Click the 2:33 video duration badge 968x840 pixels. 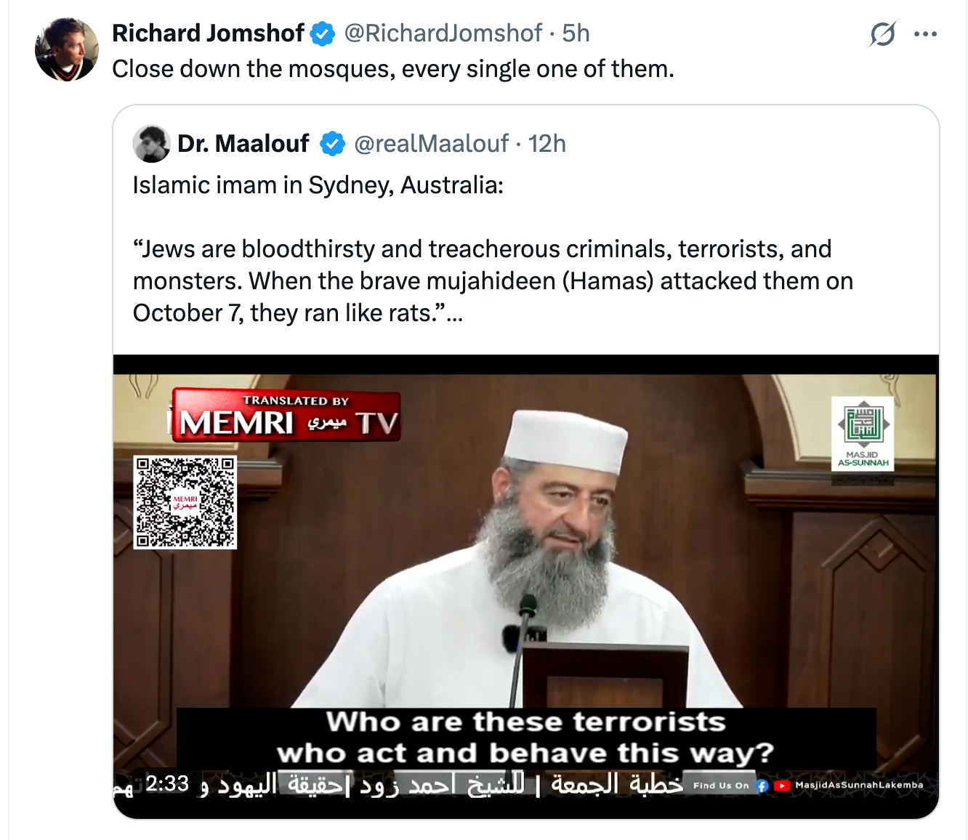[167, 783]
